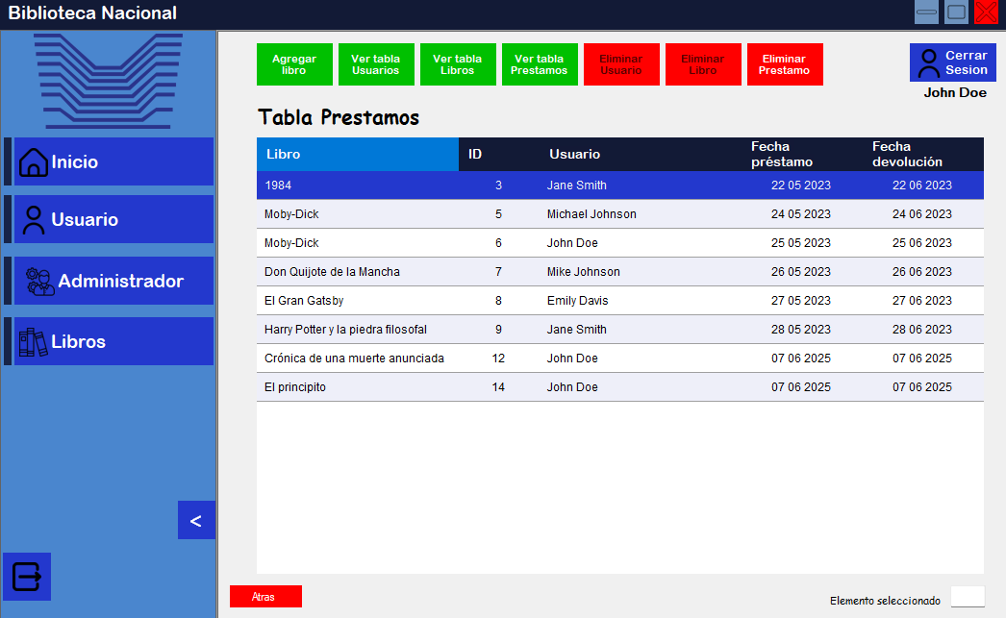Image resolution: width=1006 pixels, height=618 pixels.
Task: Click the Biblioteca Nacional logo
Action: tap(108, 81)
